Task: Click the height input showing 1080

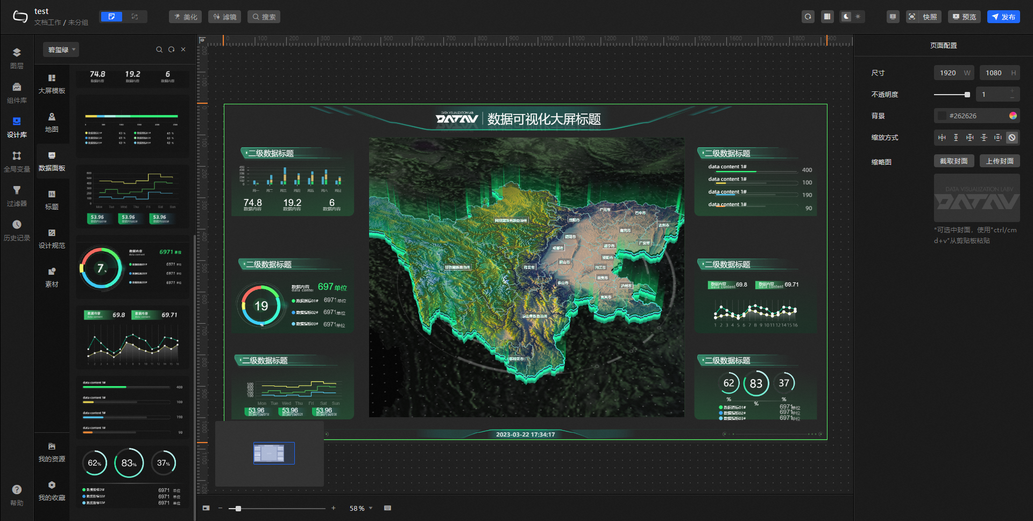Action: 1000,73
